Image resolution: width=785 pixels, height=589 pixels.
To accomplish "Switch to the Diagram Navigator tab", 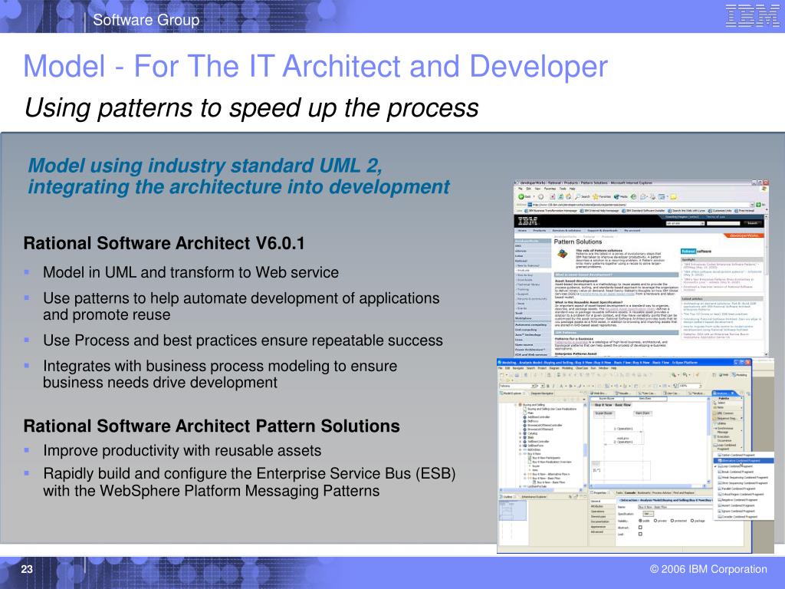I will coord(542,393).
